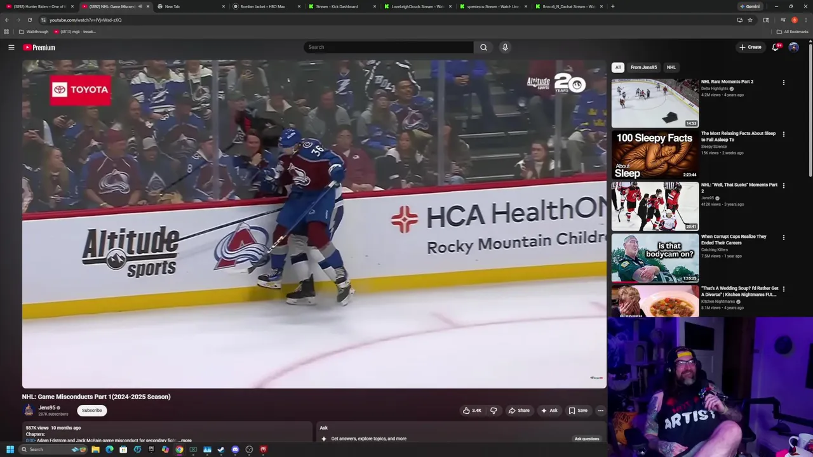813x457 pixels.
Task: Open the mgk bookmark in bookmarks bar
Action: 75,32
